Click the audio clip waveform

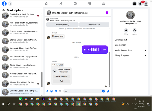click(x=94, y=50)
